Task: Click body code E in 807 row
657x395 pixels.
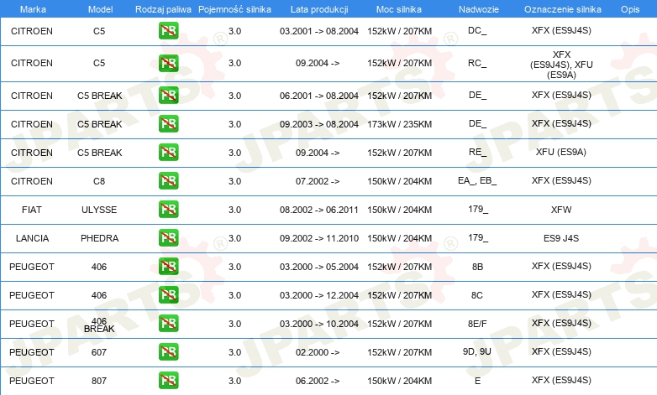Action: pos(478,381)
